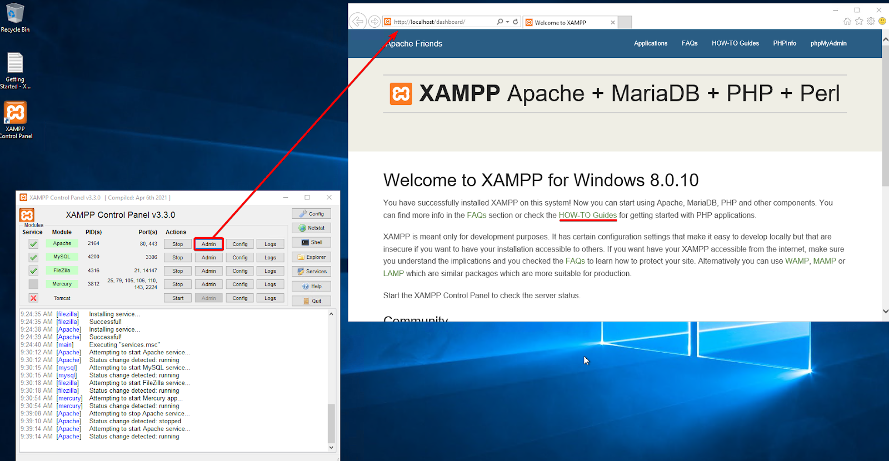The image size is (889, 461).
Task: Select the Apache module label
Action: [62, 243]
